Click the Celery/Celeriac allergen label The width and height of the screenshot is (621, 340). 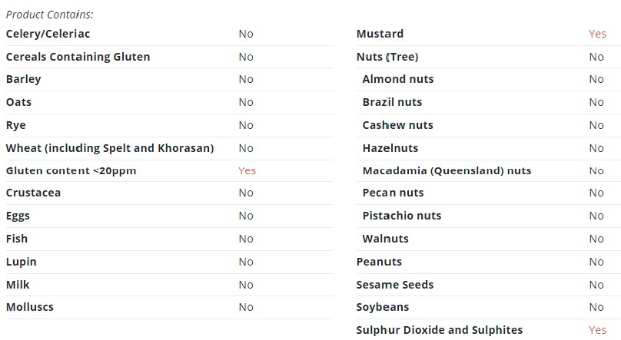pyautogui.click(x=48, y=34)
